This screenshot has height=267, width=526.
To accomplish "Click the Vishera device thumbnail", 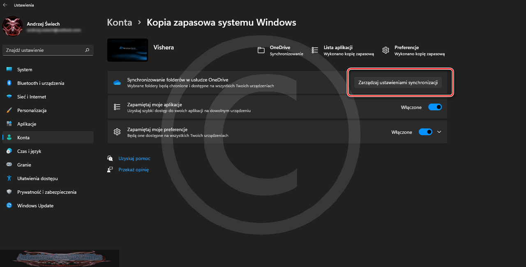I will point(127,50).
